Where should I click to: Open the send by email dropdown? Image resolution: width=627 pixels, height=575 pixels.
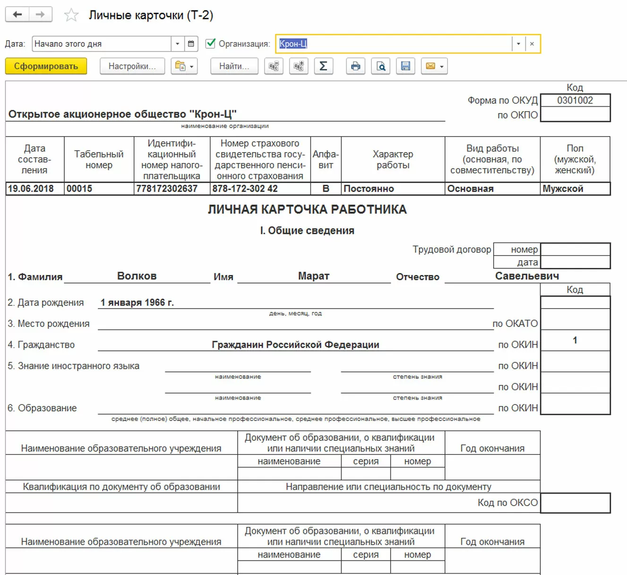pos(434,66)
